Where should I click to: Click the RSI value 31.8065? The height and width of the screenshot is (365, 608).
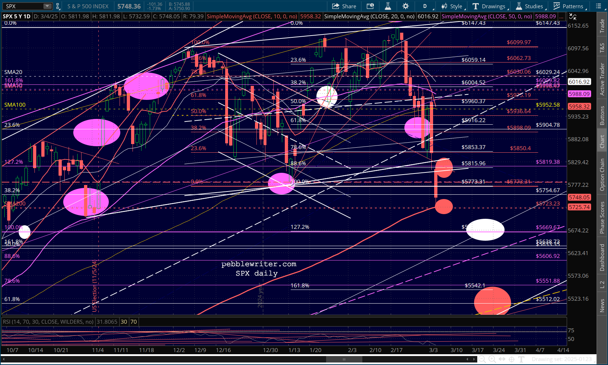(107, 322)
